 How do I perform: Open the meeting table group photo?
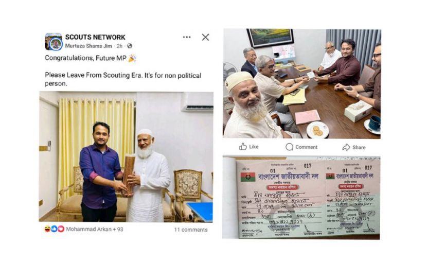pyautogui.click(x=302, y=83)
